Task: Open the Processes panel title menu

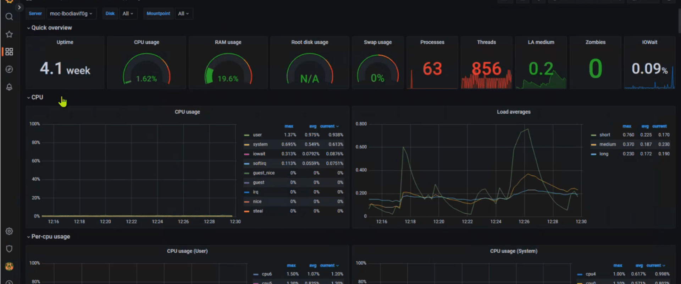Action: 432,42
